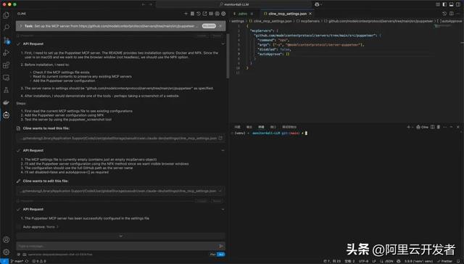Viewport: 464px width, 264px height.
Task: Collapse the second API Request section
Action: point(223,150)
